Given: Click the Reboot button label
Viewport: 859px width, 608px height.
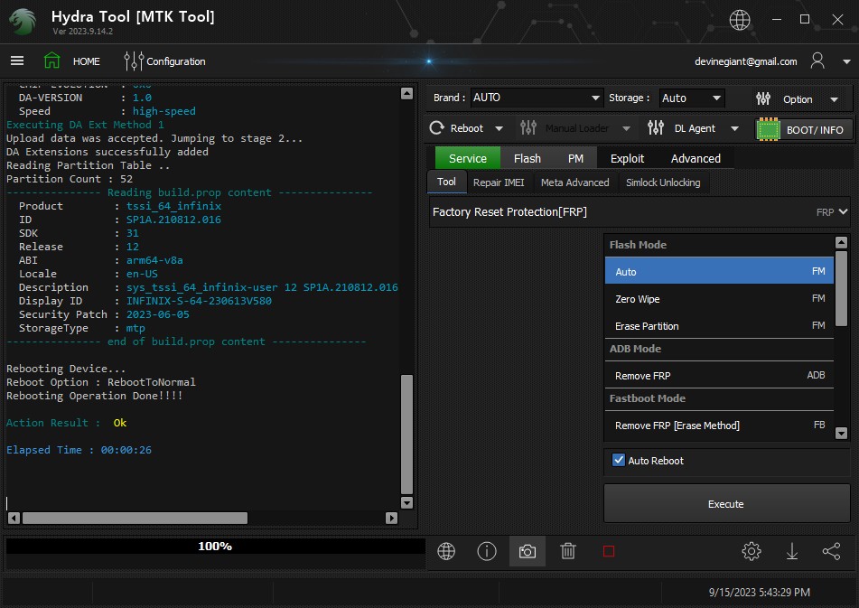Looking at the screenshot, I should pyautogui.click(x=467, y=128).
